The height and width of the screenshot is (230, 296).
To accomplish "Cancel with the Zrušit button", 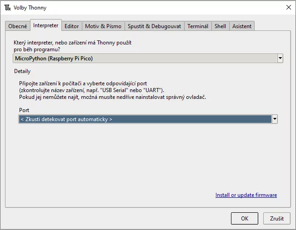I will pyautogui.click(x=277, y=219).
